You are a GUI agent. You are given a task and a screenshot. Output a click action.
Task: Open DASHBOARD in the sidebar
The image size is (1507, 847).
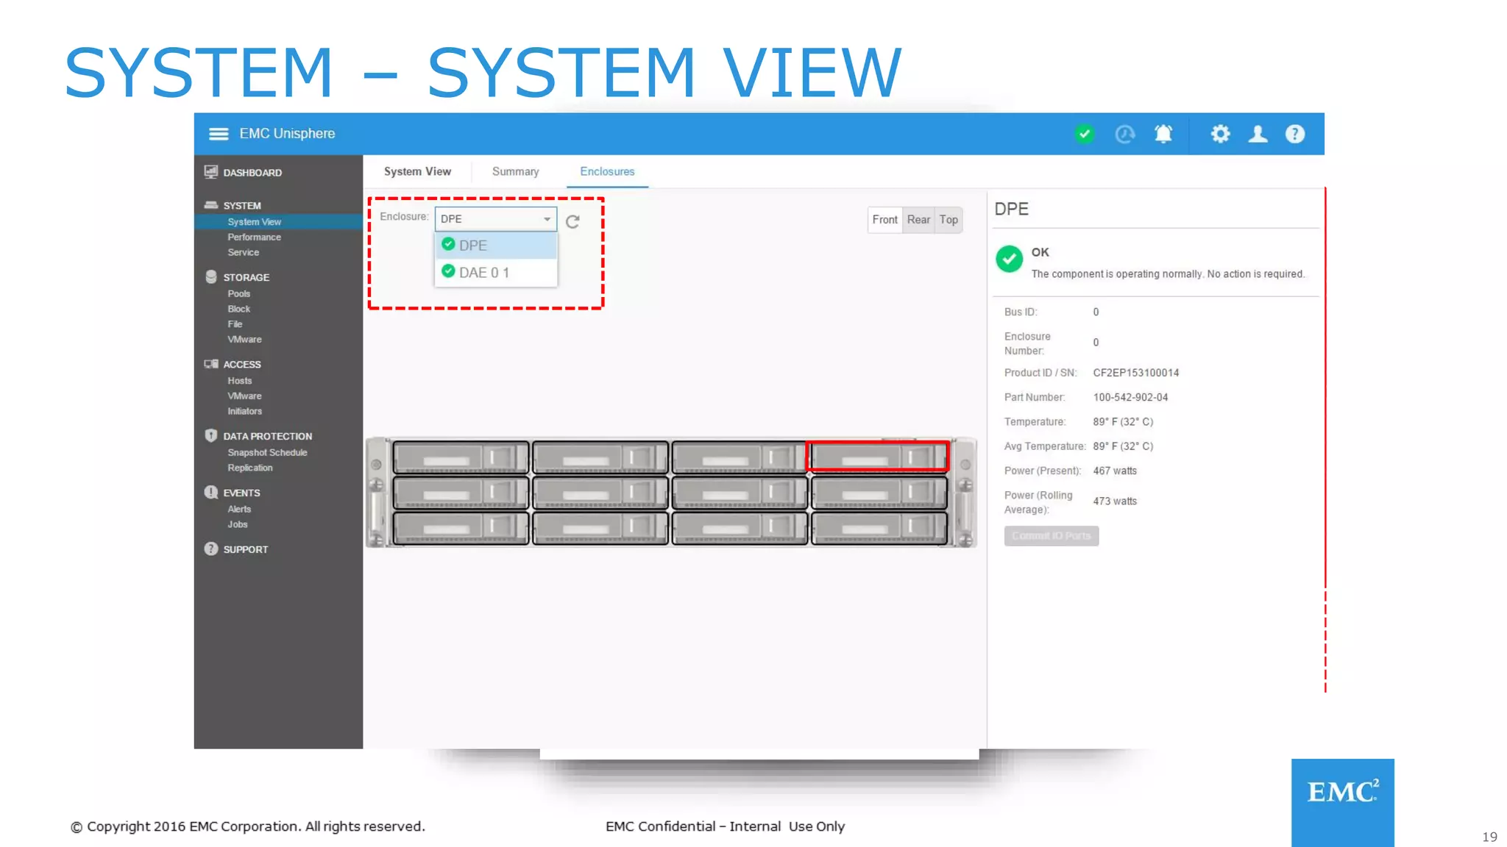coord(252,173)
